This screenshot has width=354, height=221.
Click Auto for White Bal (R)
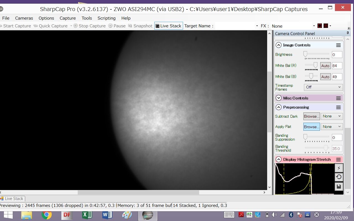point(325,66)
